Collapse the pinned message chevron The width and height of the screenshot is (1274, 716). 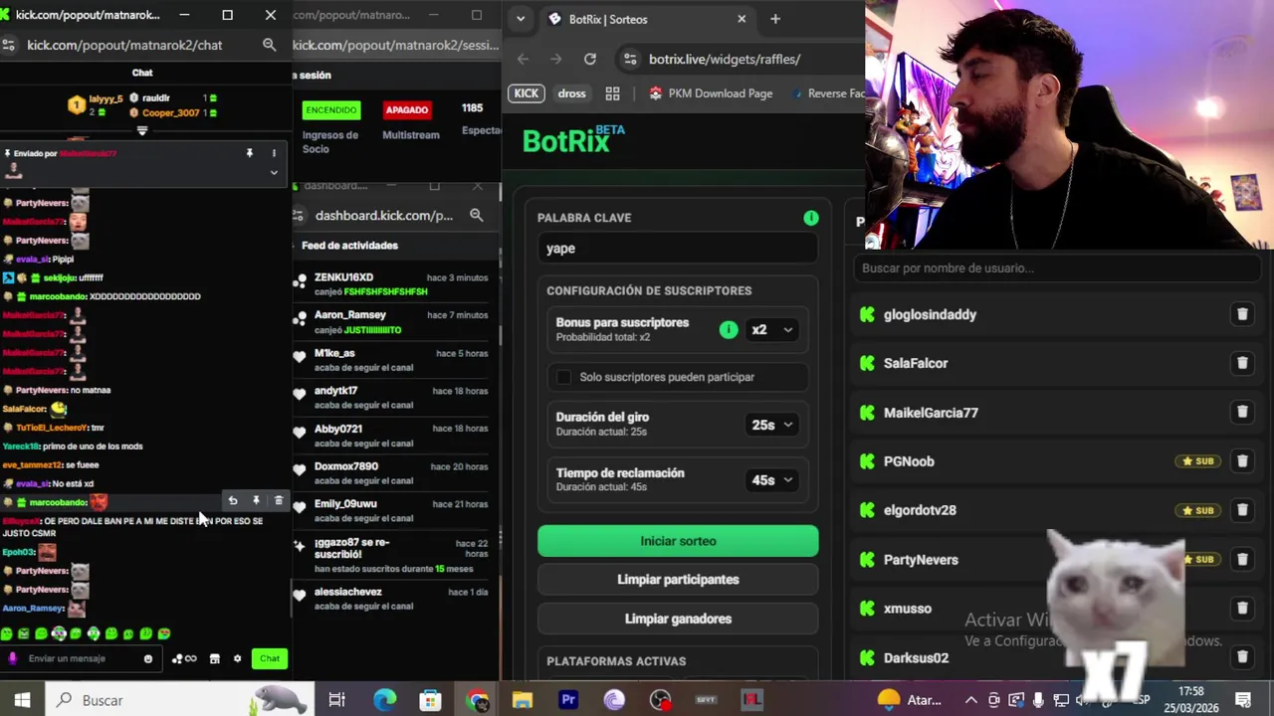(x=274, y=172)
